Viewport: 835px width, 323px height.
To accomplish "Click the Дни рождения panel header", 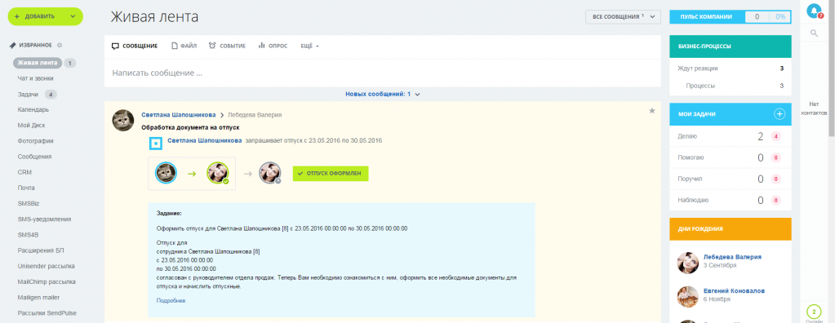I will 730,229.
